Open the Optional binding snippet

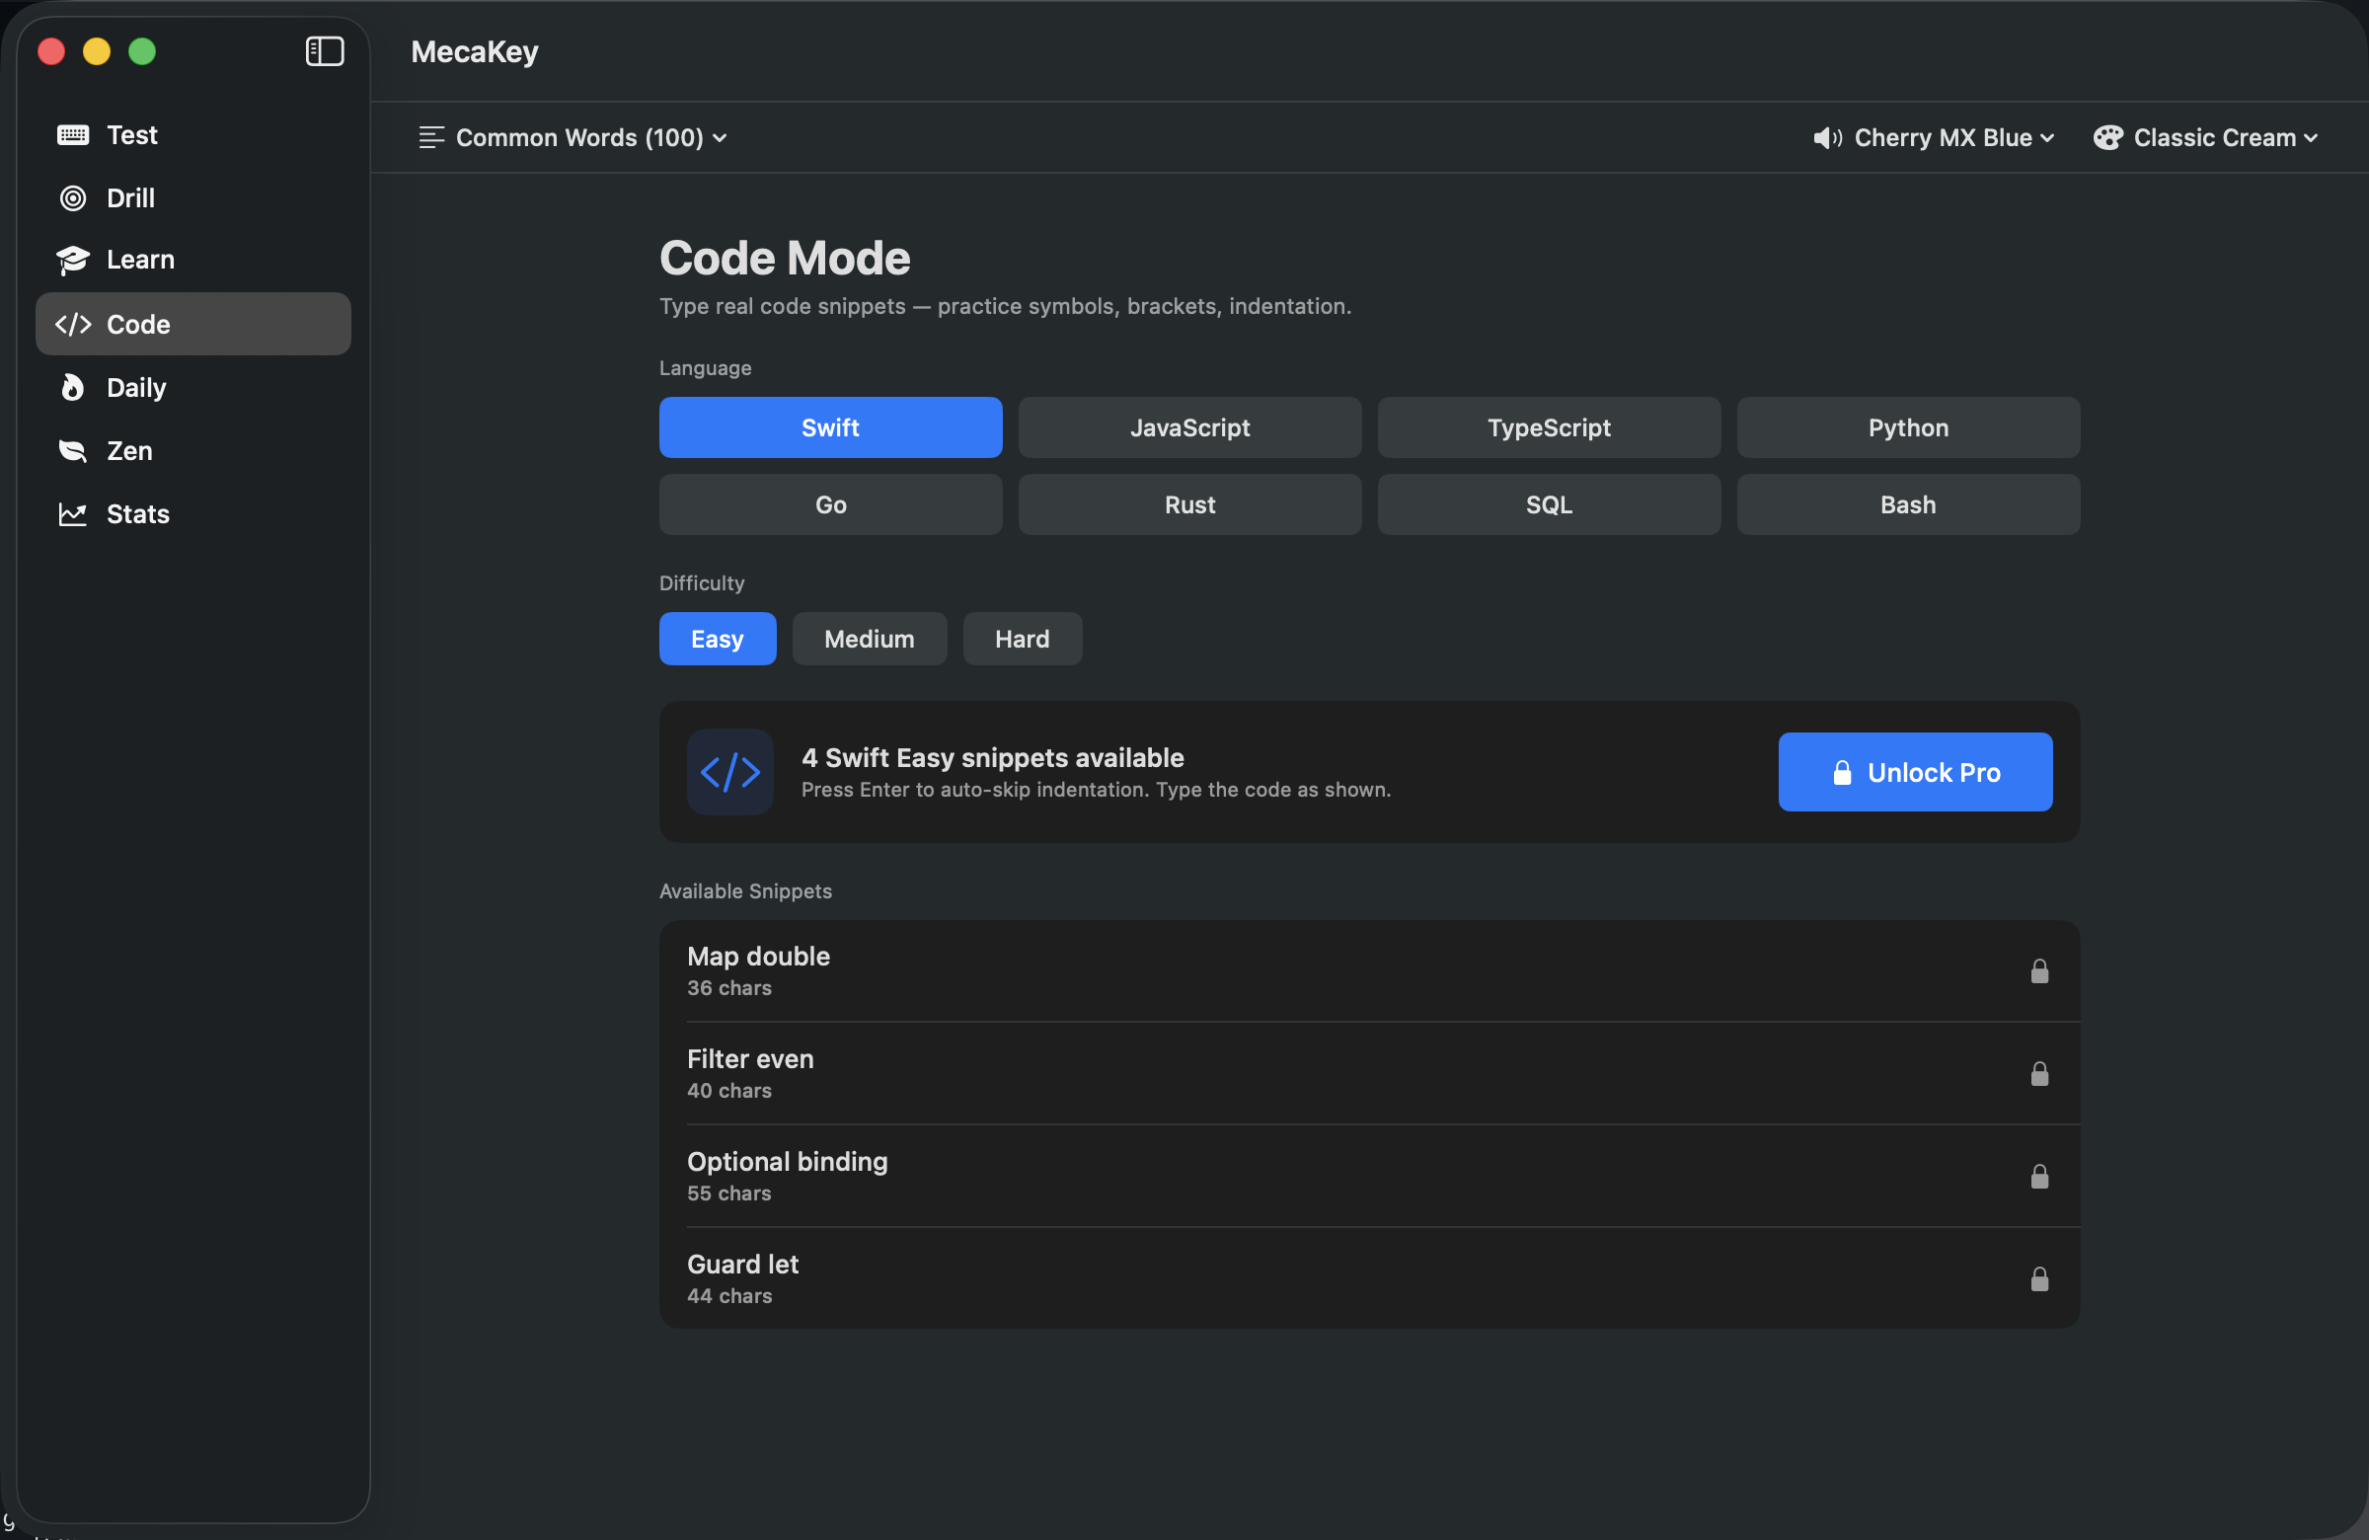click(1370, 1177)
